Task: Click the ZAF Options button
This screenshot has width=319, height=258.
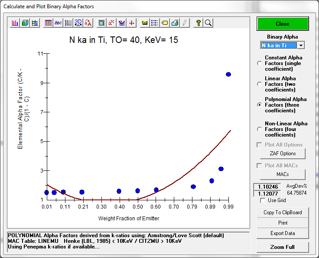Action: coord(283,153)
